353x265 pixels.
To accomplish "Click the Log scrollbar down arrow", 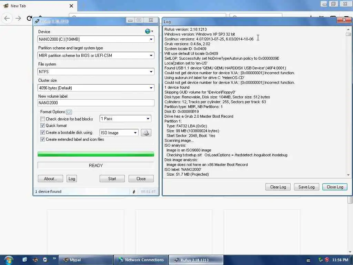I will tap(348, 175).
